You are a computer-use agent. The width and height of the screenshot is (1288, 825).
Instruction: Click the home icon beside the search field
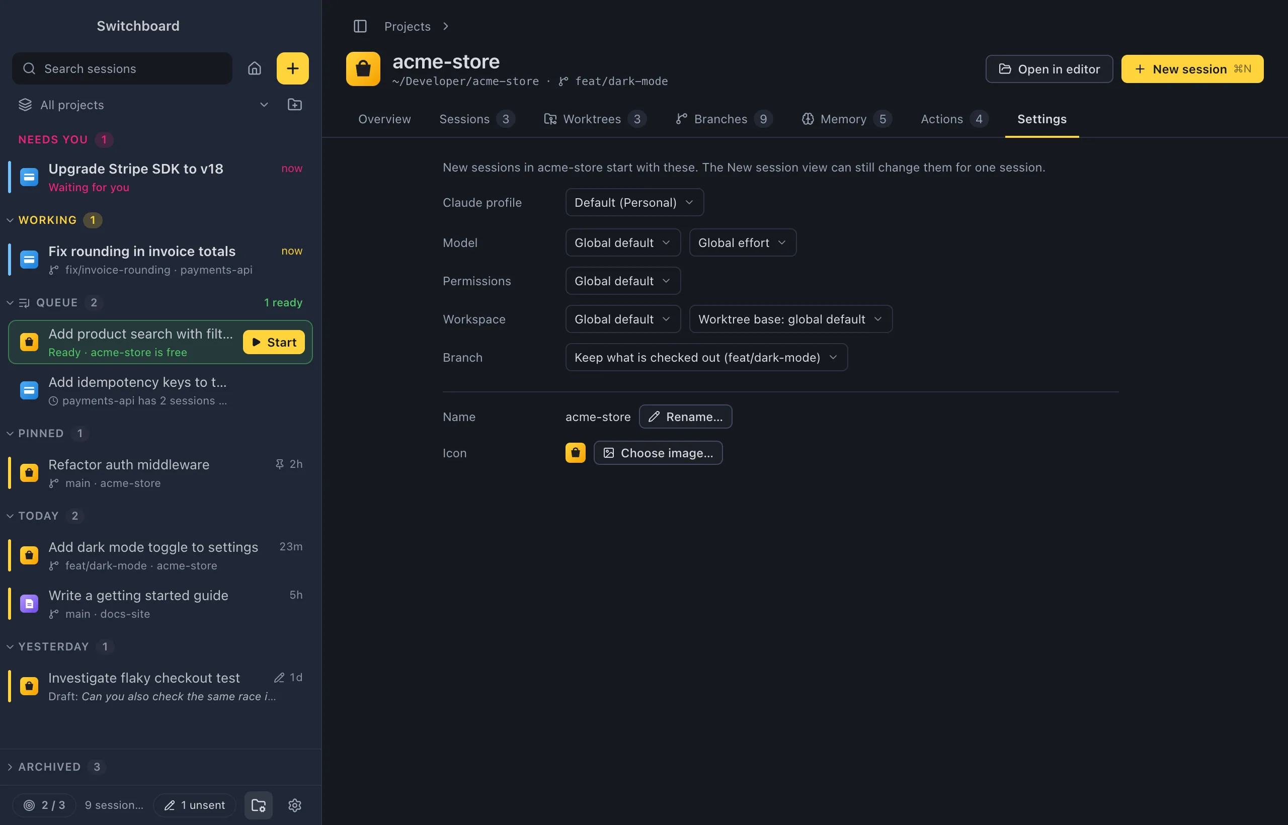pos(255,68)
